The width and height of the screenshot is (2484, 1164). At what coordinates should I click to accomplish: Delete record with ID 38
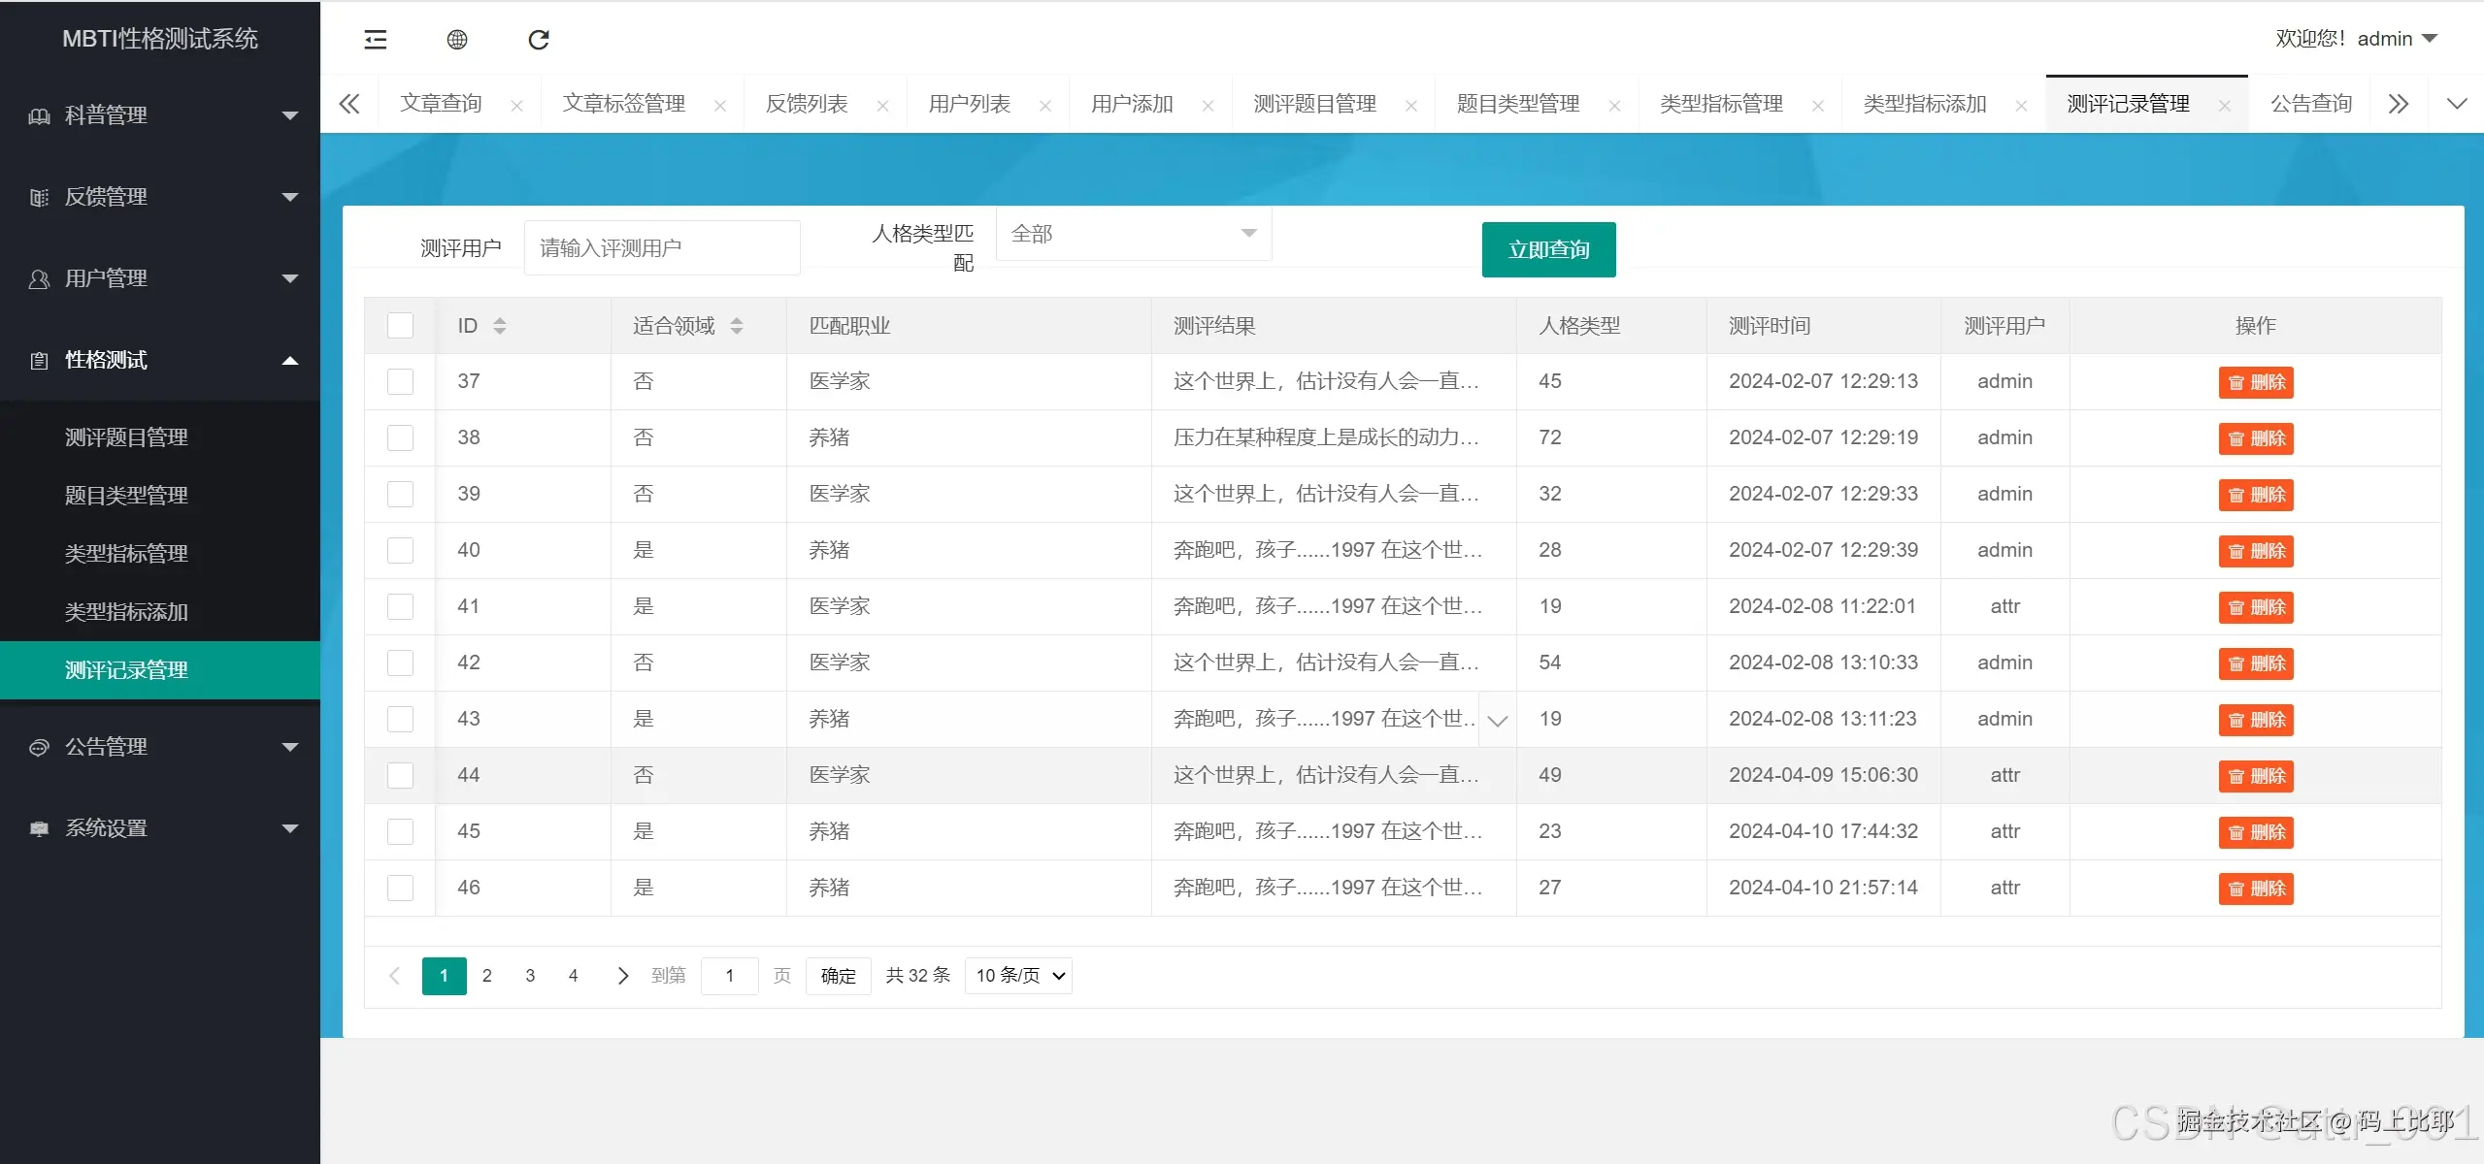[2256, 438]
